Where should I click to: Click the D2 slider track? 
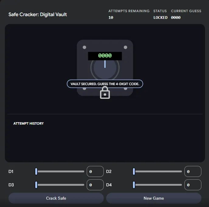tap(158, 171)
